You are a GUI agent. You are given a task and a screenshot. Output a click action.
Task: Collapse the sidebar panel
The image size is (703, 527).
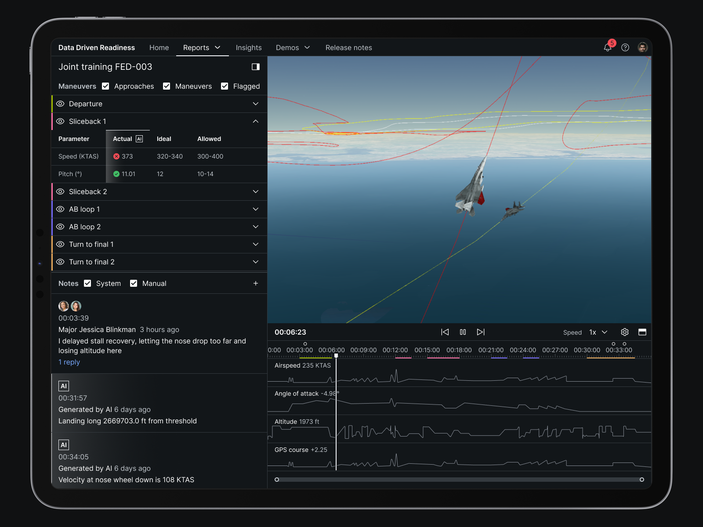tap(255, 67)
